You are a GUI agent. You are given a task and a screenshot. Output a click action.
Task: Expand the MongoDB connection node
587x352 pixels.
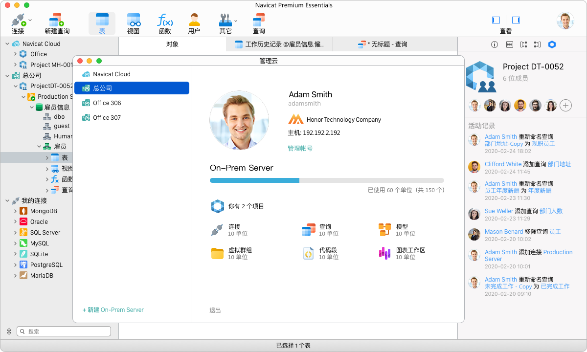click(x=15, y=211)
